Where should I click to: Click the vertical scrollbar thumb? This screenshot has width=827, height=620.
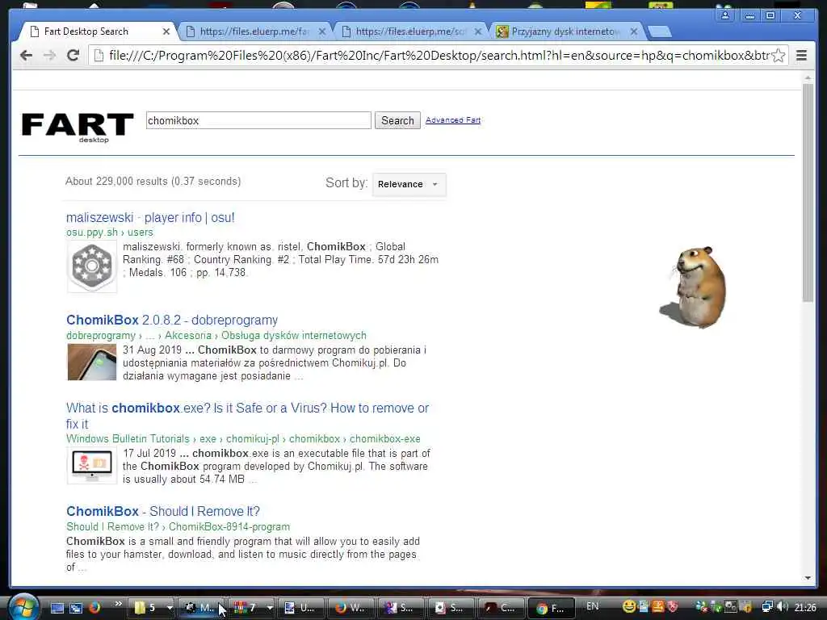coord(808,193)
